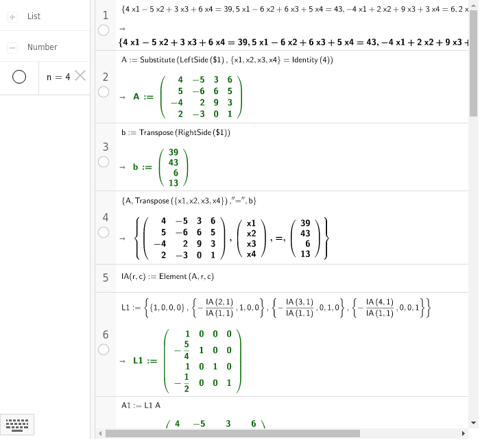Click the horizontal scrollbar left arrow
Viewport: 480px width, 440px height.
coord(100,434)
